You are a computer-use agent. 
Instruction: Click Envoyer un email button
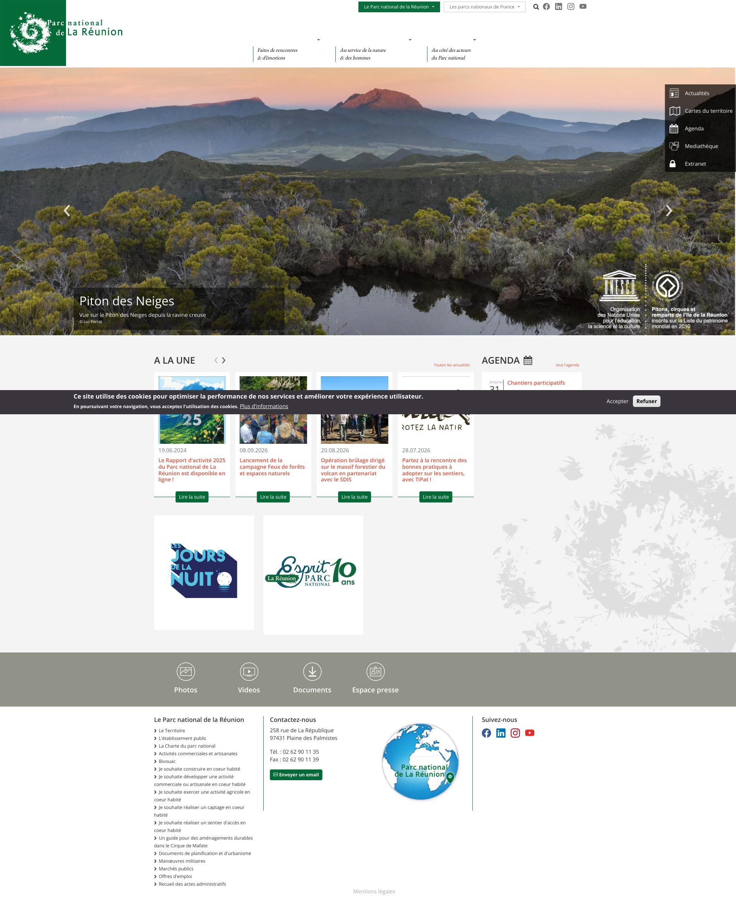pyautogui.click(x=296, y=775)
